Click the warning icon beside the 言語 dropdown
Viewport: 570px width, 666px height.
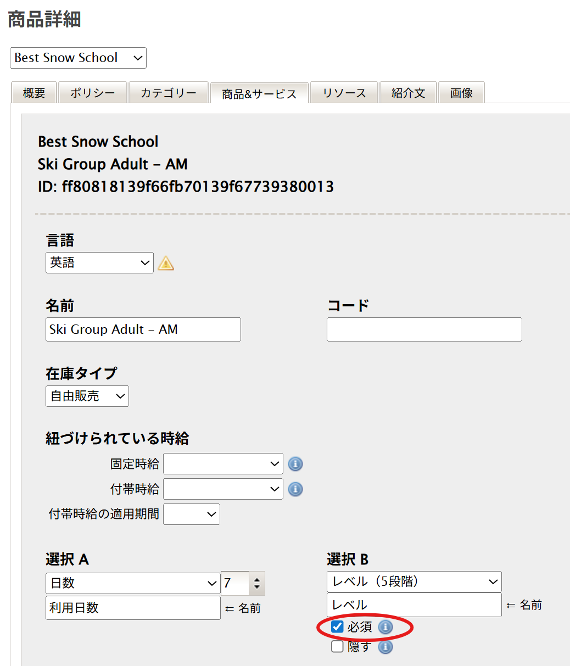166,264
